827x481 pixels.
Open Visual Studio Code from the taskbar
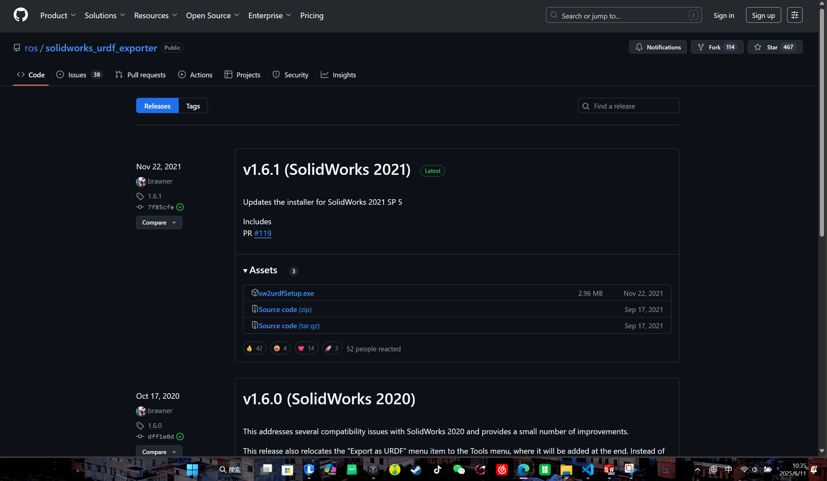588,470
